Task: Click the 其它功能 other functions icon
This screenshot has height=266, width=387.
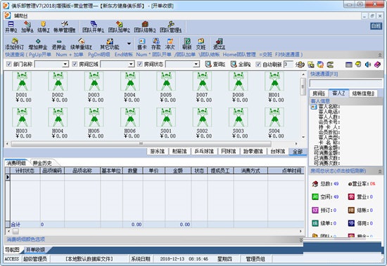Action: pos(110,44)
